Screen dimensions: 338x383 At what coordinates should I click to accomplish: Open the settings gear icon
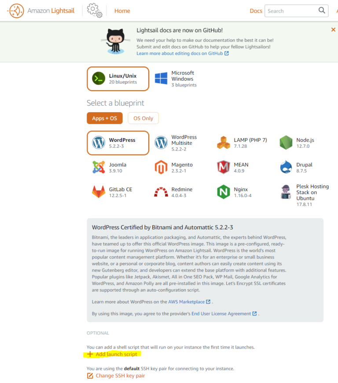(x=94, y=11)
